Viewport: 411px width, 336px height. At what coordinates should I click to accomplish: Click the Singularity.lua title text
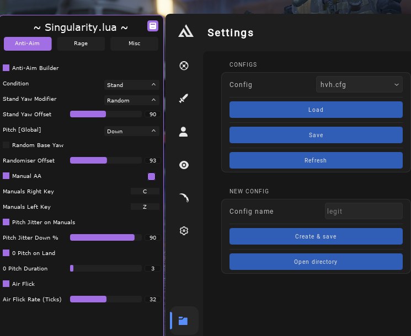pos(81,27)
